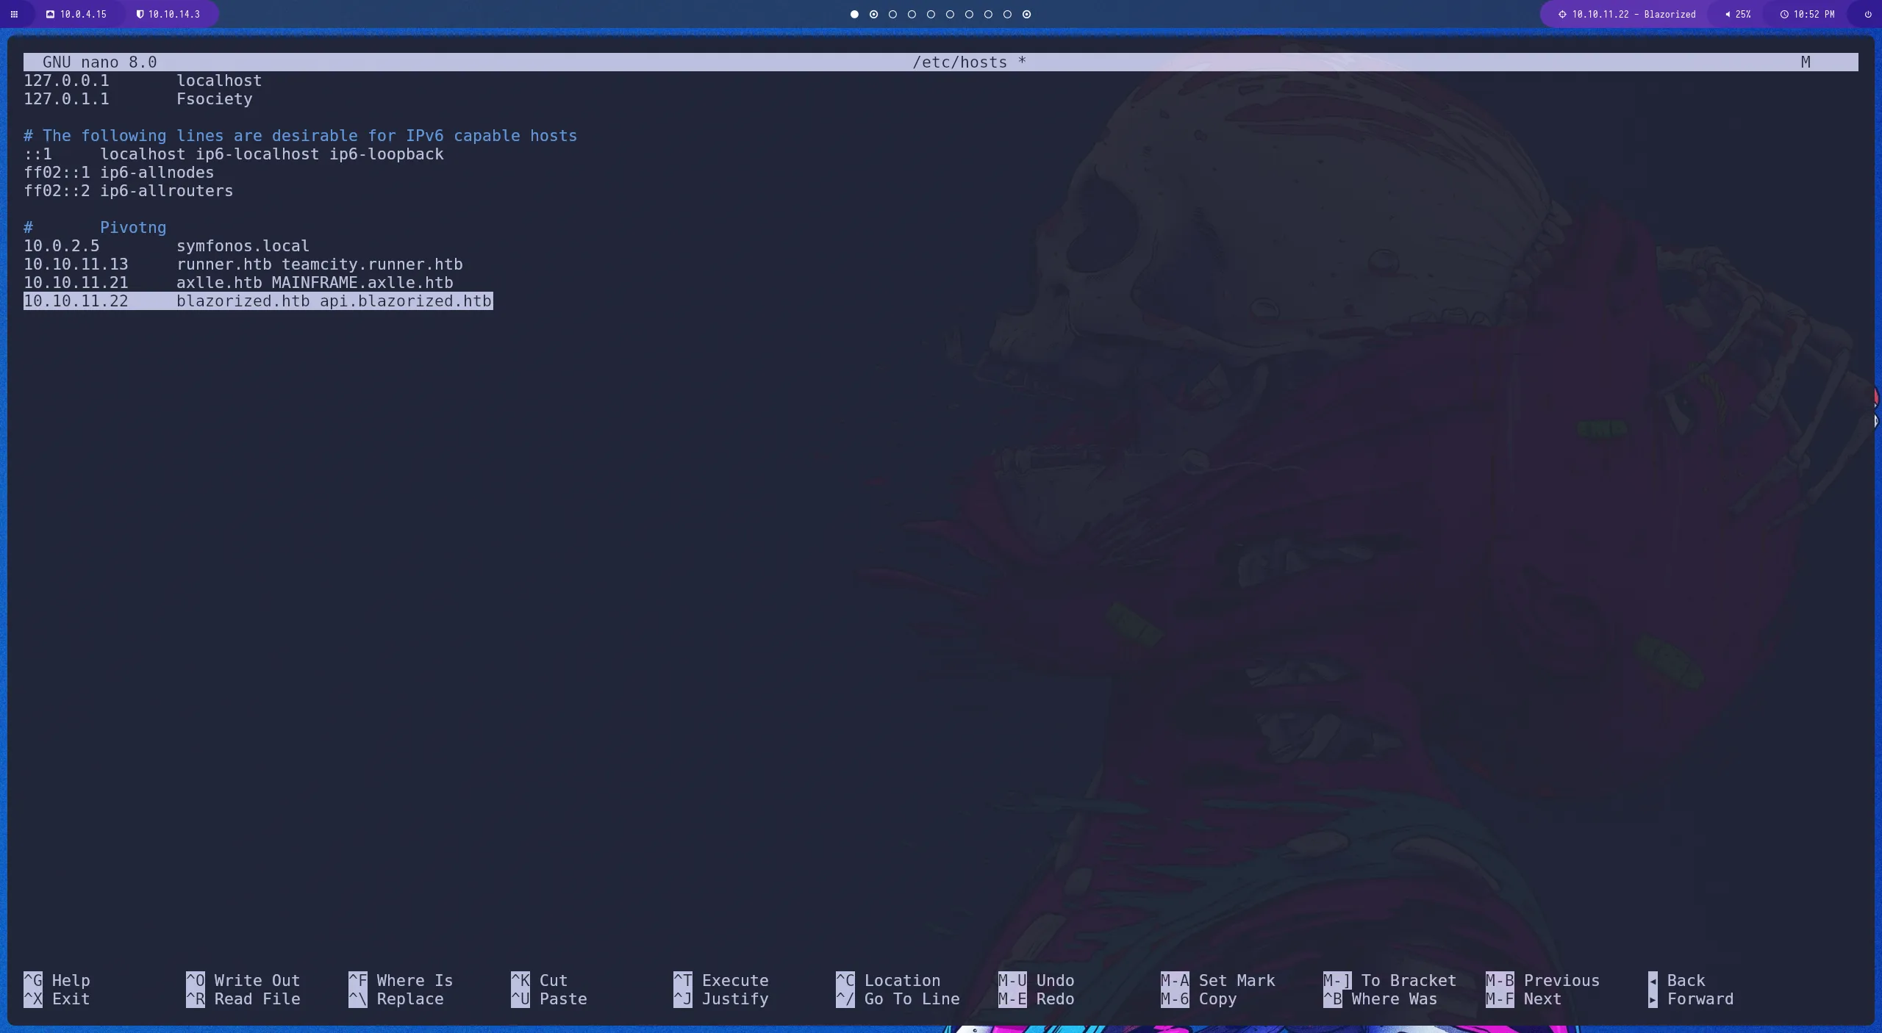
Task: Click the ^/ Go To Line shortcut
Action: point(897,998)
